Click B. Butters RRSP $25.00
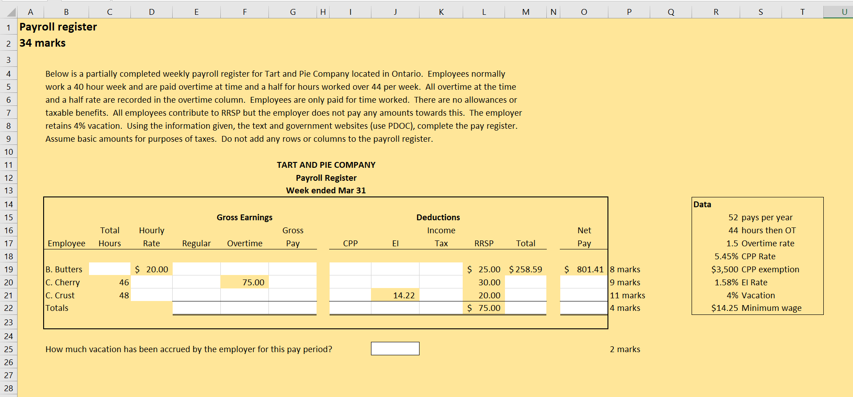 pyautogui.click(x=484, y=269)
